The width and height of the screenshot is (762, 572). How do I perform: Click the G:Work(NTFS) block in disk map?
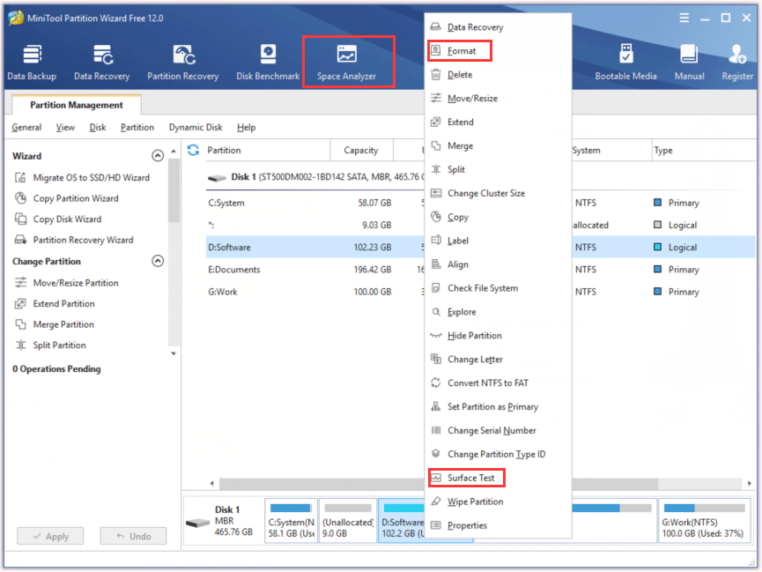(704, 521)
